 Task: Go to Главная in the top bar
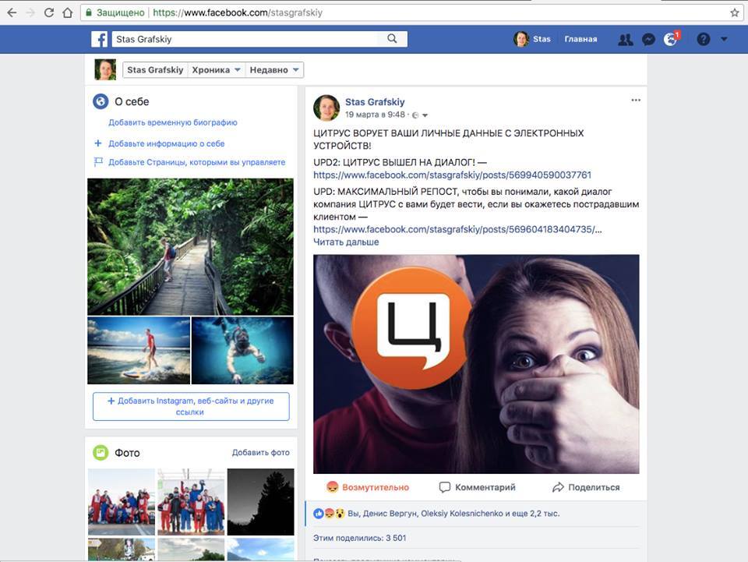580,39
